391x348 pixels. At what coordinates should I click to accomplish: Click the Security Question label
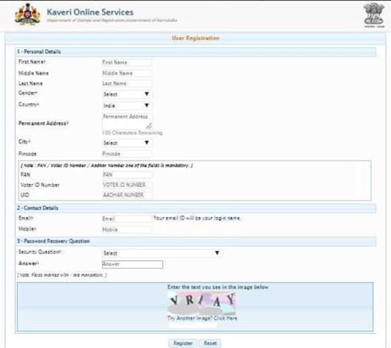(40, 252)
